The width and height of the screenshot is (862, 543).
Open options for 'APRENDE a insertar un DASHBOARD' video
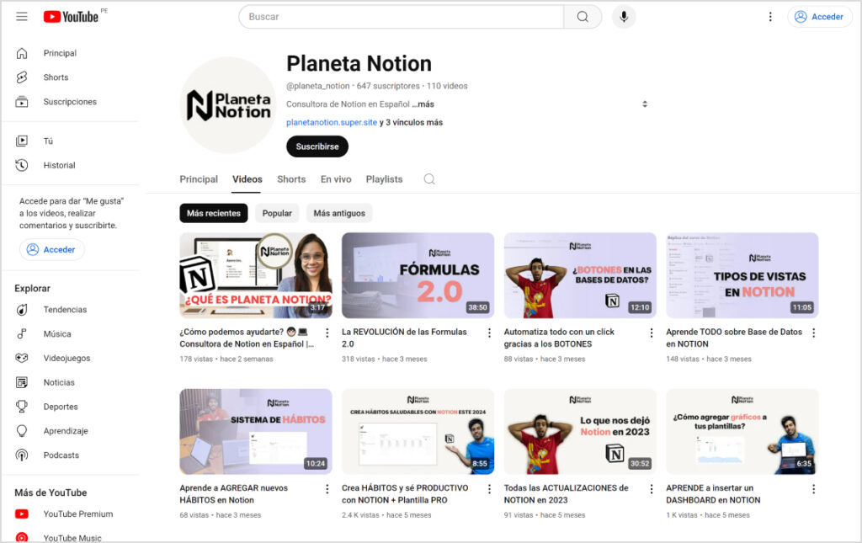[814, 488]
